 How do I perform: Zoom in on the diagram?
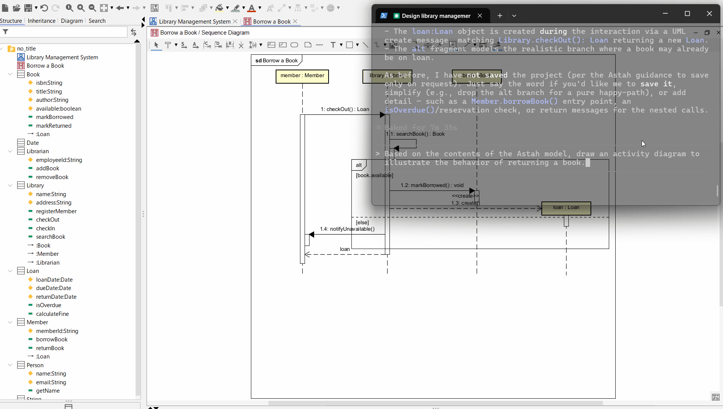[81, 8]
